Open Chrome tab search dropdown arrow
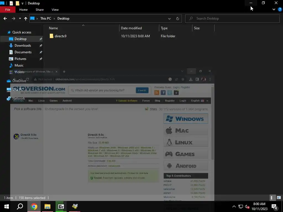Viewport: 283px width, 212px height. pyautogui.click(x=182, y=71)
